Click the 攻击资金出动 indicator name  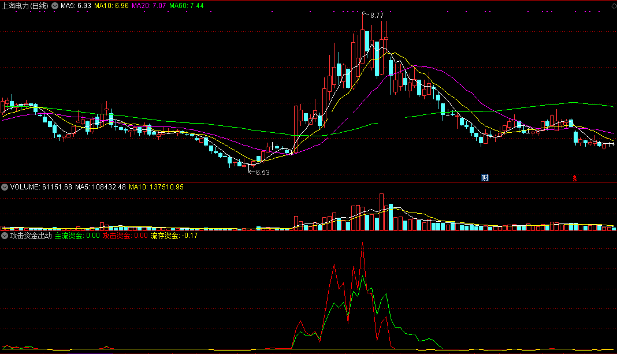pyautogui.click(x=31, y=236)
